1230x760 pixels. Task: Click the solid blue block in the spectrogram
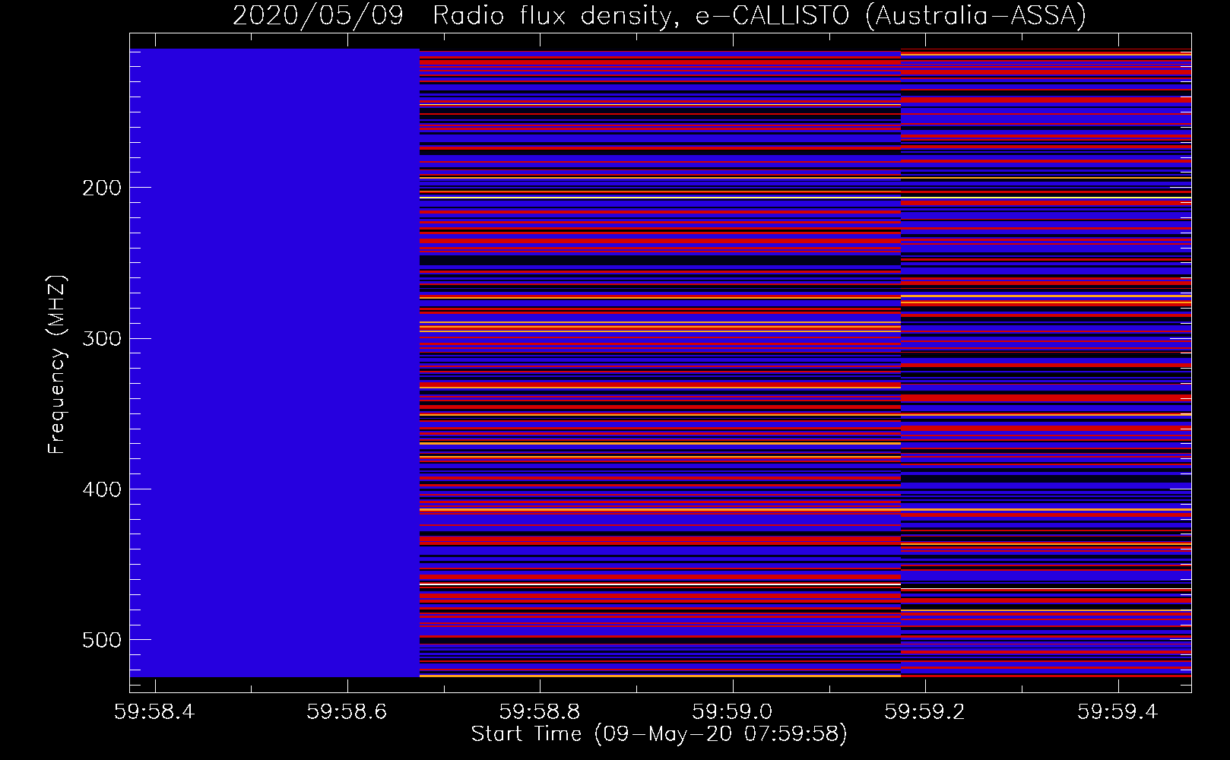tap(274, 363)
